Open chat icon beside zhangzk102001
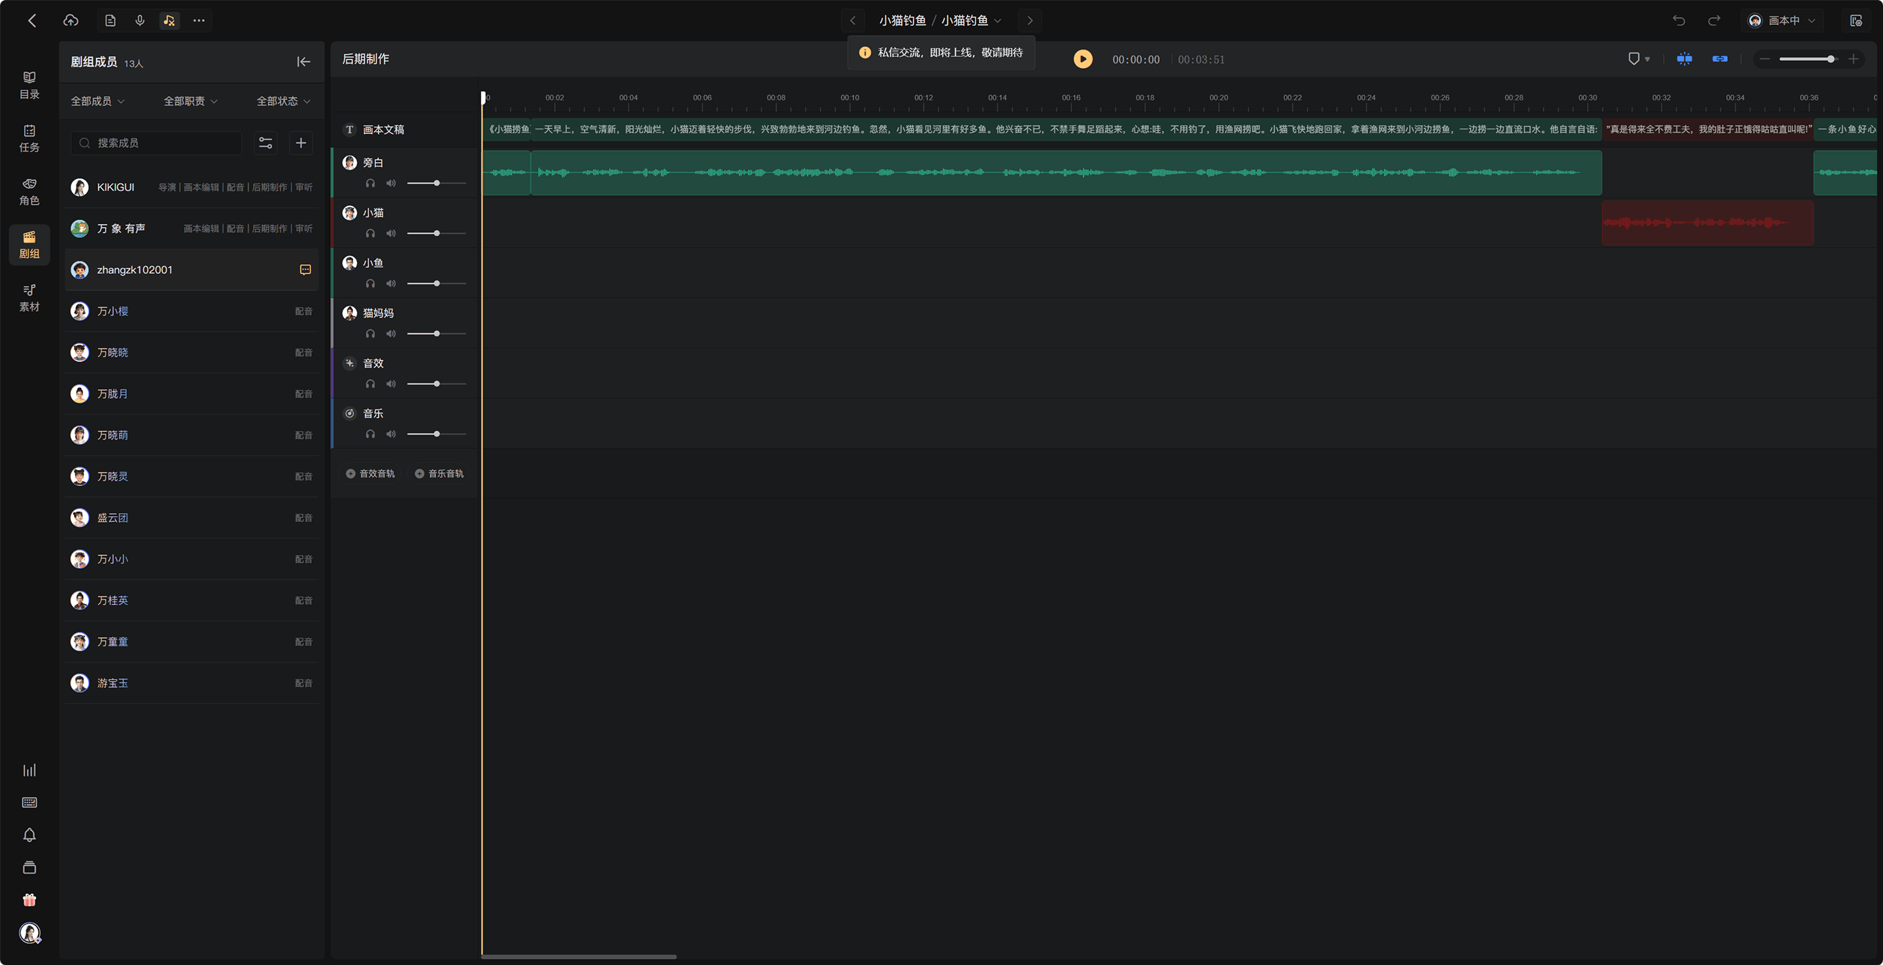 point(305,270)
